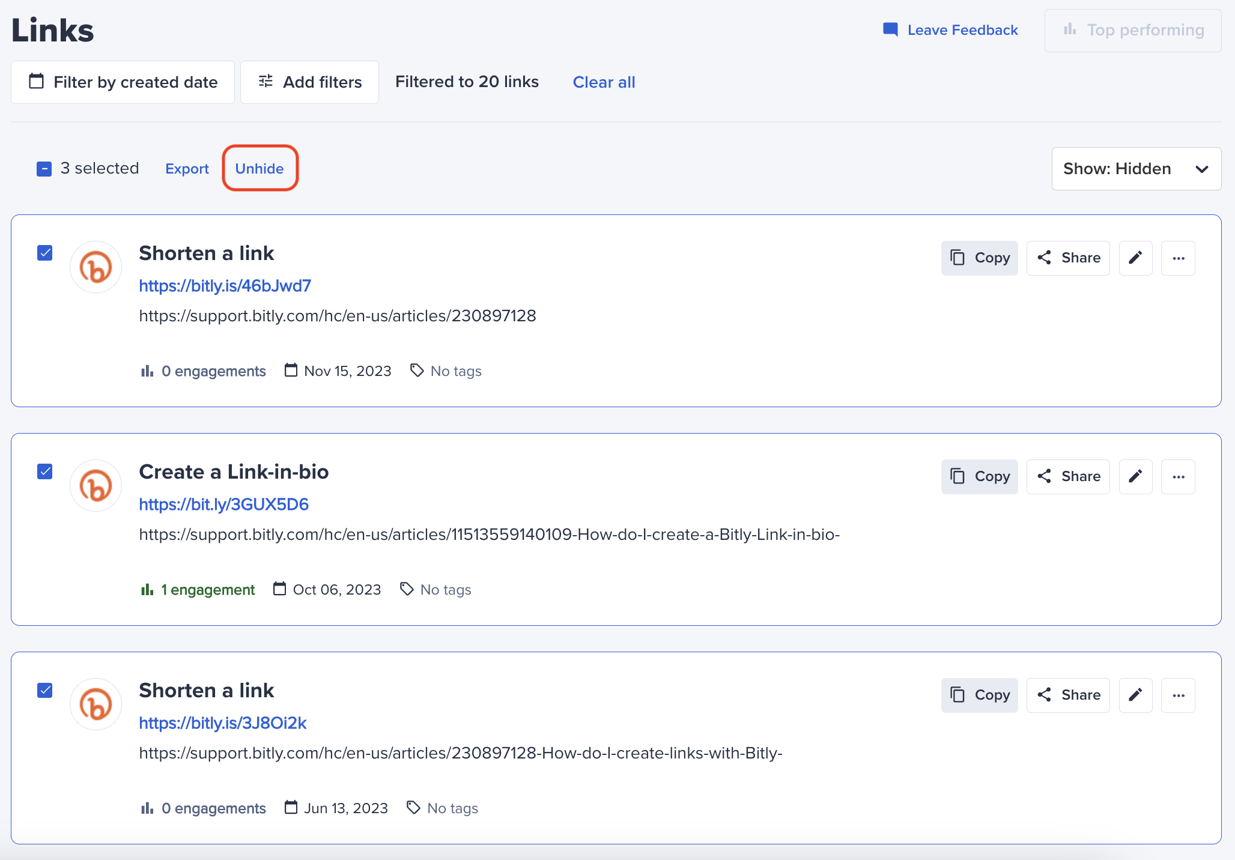This screenshot has width=1235, height=860.
Task: Share the bitly.is/46bJwd7 link
Action: 1068,258
